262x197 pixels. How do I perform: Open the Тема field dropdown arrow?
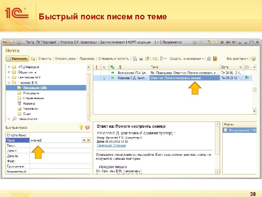84,140
